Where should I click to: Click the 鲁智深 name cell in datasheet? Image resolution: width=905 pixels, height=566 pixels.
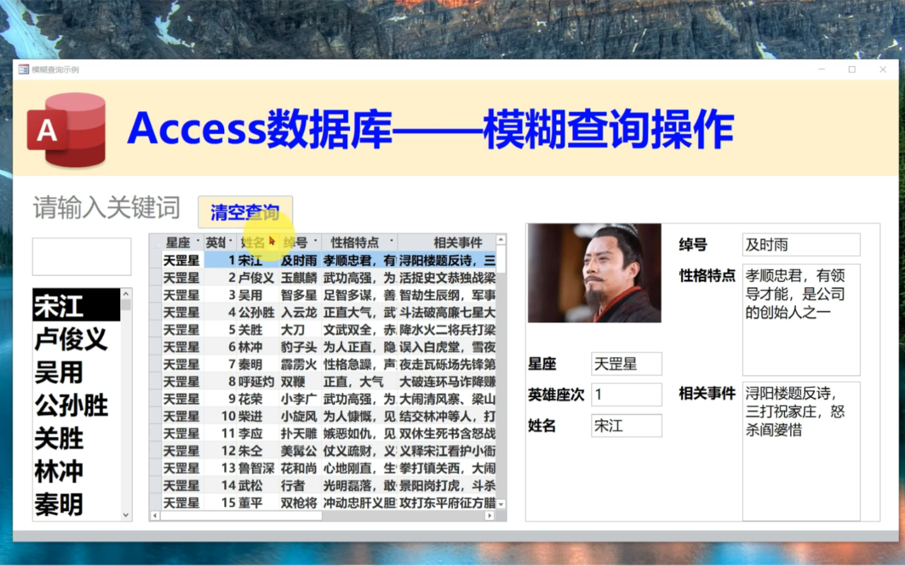click(257, 468)
